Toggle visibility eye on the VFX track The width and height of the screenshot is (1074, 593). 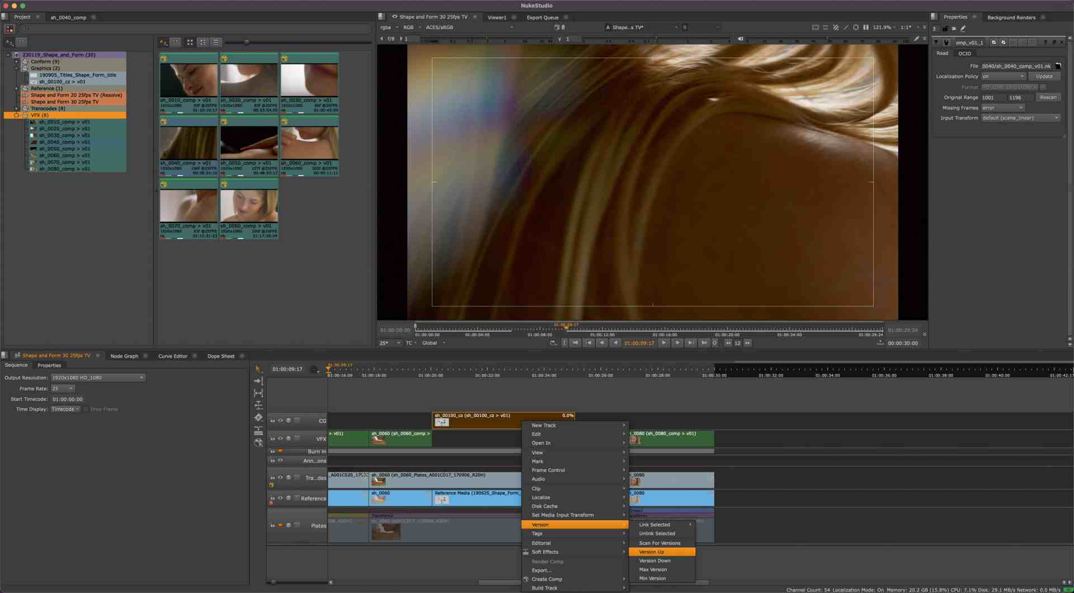(280, 438)
